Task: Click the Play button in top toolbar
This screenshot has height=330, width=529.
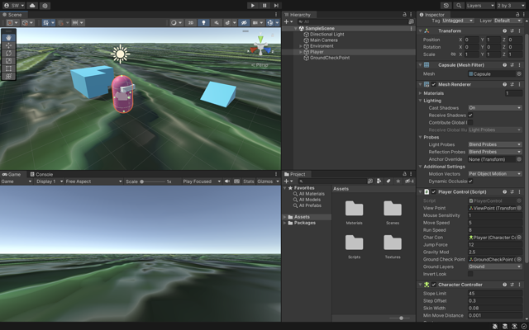Action: tap(253, 6)
